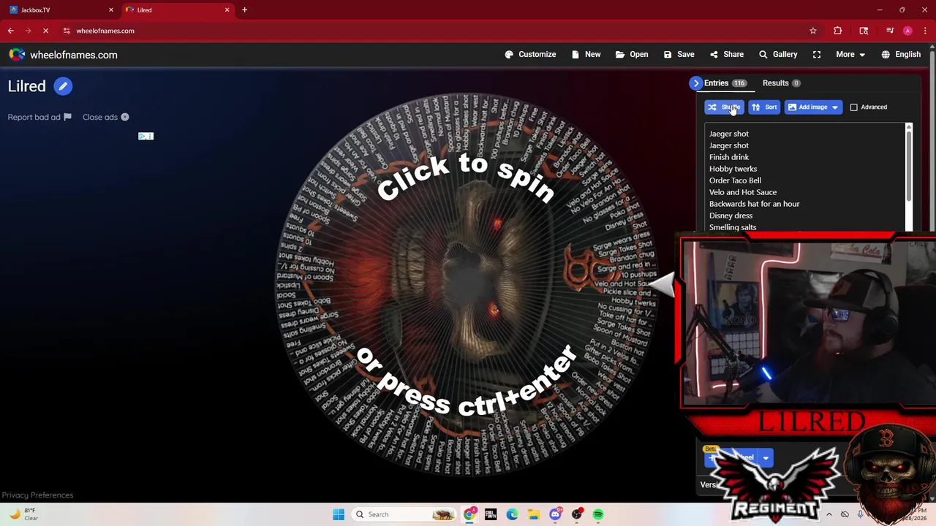Select the 'Order Taco Bell' entry
This screenshot has width=936, height=526.
coord(735,180)
